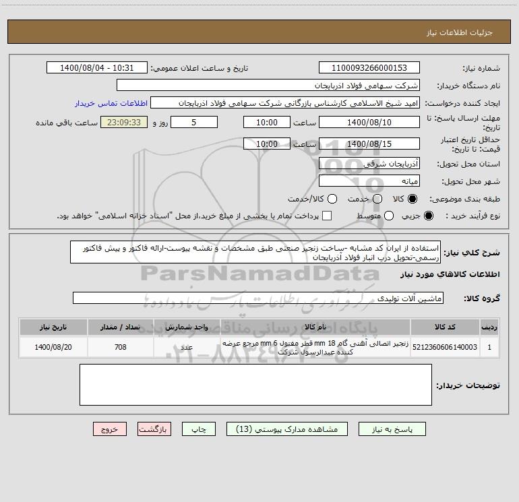Viewport: 519px width, 502px height.
Task: Click the تعداد / مقدار column header
Action: (x=121, y=327)
